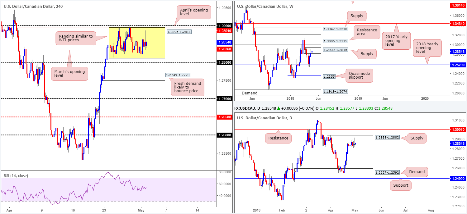Select the yellow ranging box on 240 chart

(137, 43)
